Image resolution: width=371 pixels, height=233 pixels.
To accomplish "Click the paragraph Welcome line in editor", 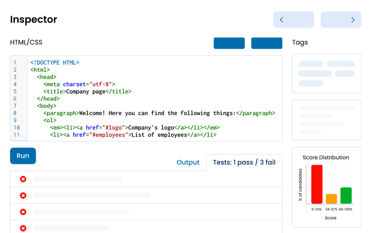I will coord(159,113).
